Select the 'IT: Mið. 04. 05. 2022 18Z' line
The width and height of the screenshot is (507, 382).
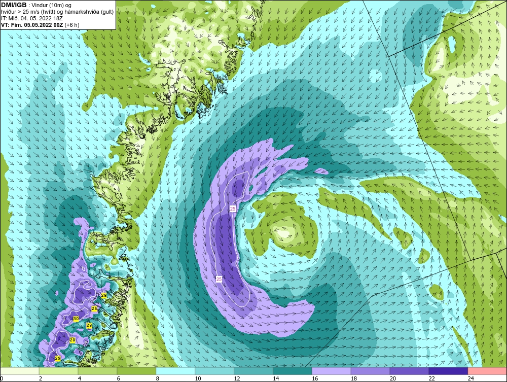31,18
